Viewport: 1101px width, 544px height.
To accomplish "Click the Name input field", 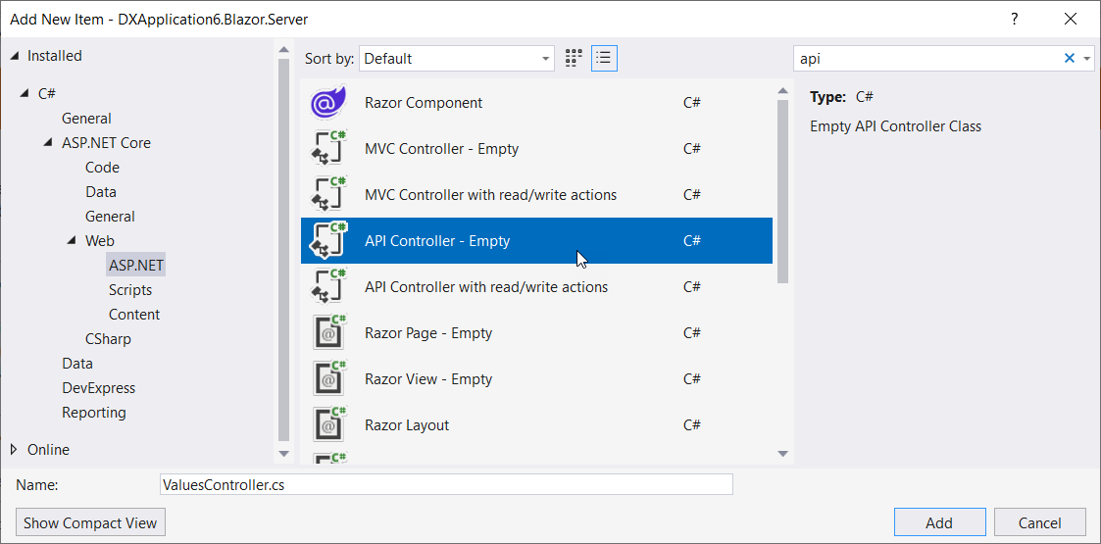I will 447,484.
